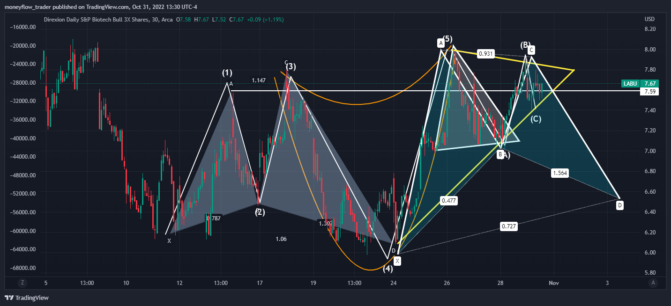Image resolution: width=671 pixels, height=306 pixels.
Task: Click the USD currency label
Action: pos(649,19)
